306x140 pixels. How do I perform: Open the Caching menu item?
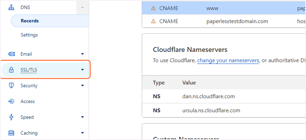(29, 133)
